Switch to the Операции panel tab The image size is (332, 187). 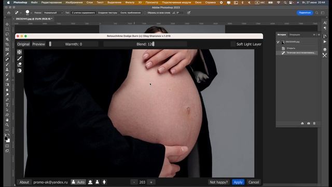[295, 35]
